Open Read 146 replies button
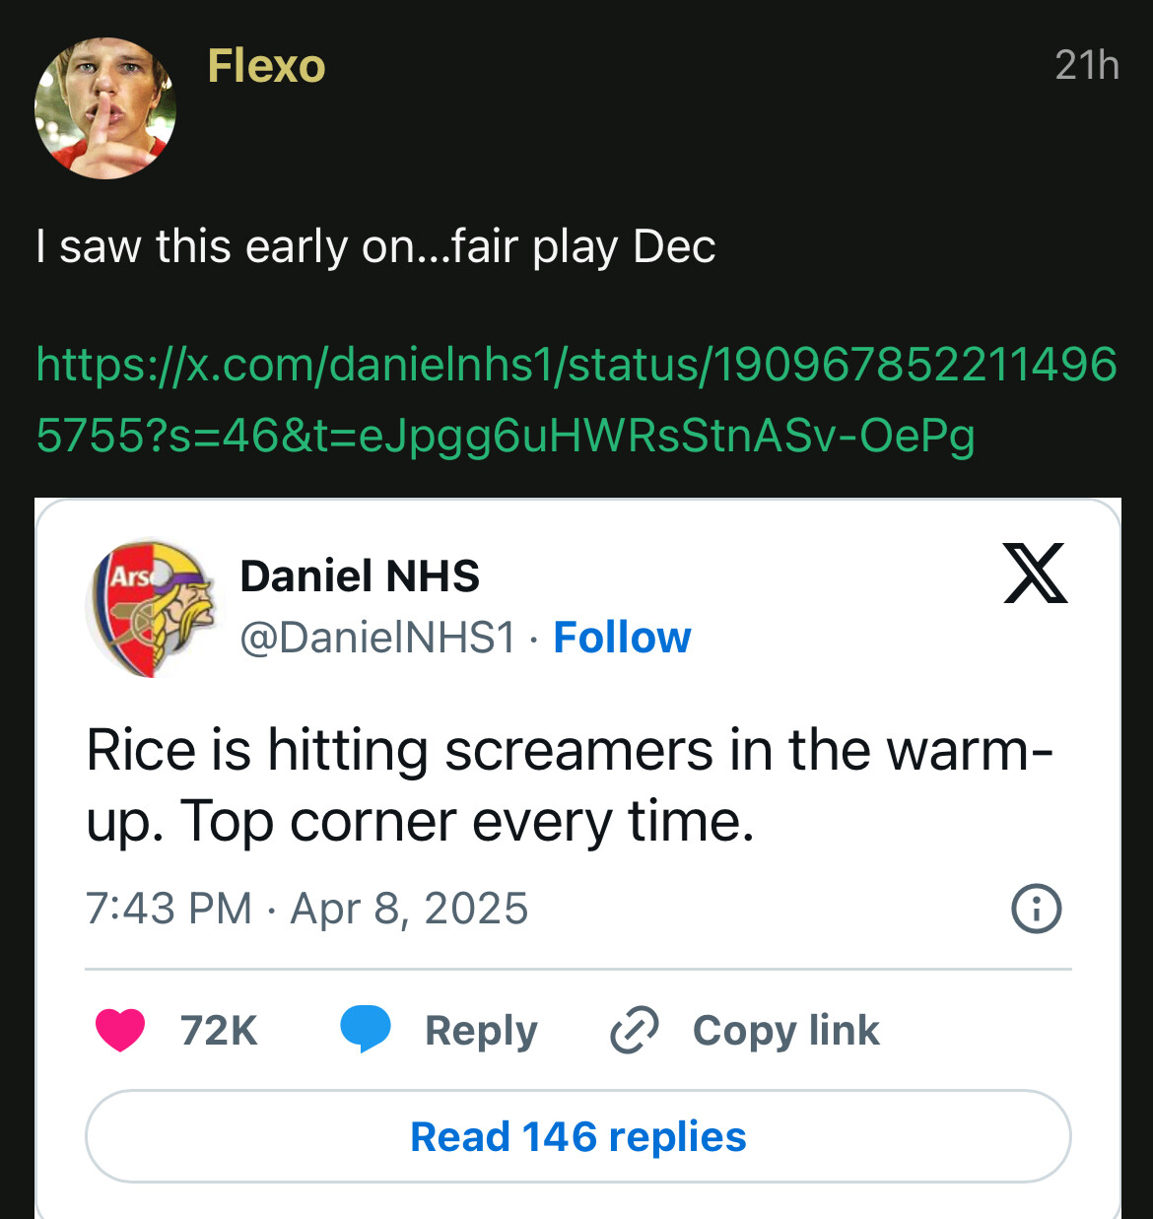The width and height of the screenshot is (1153, 1219). click(x=577, y=1136)
